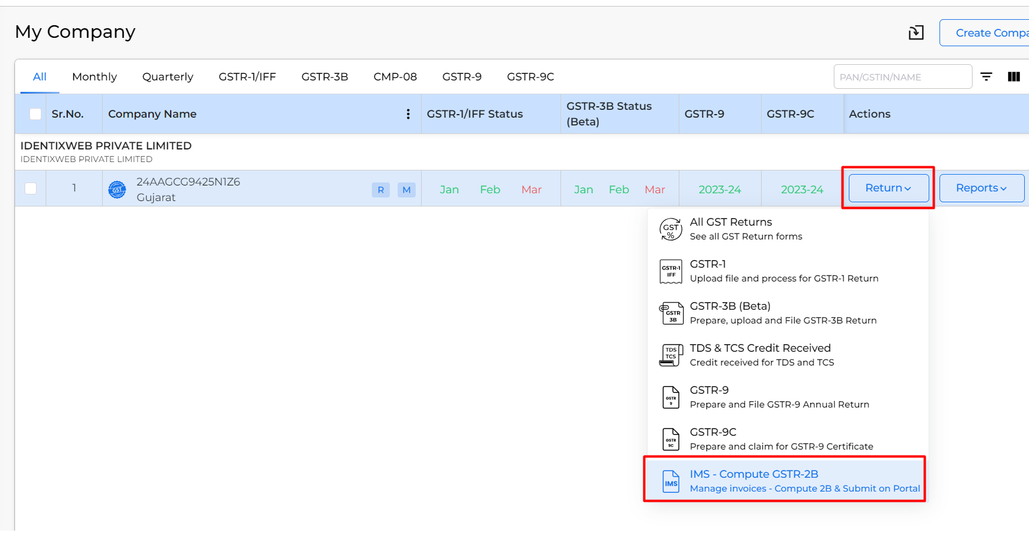This screenshot has height=533, width=1029.
Task: Select GSTR-9 Annual Return menu item
Action: point(779,397)
